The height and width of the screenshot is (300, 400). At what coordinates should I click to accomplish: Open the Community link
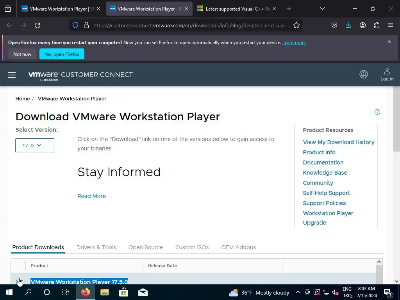318,183
